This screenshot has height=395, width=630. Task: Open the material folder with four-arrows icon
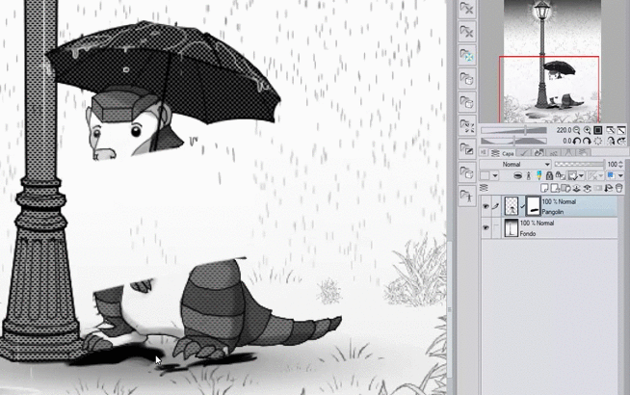point(467,126)
